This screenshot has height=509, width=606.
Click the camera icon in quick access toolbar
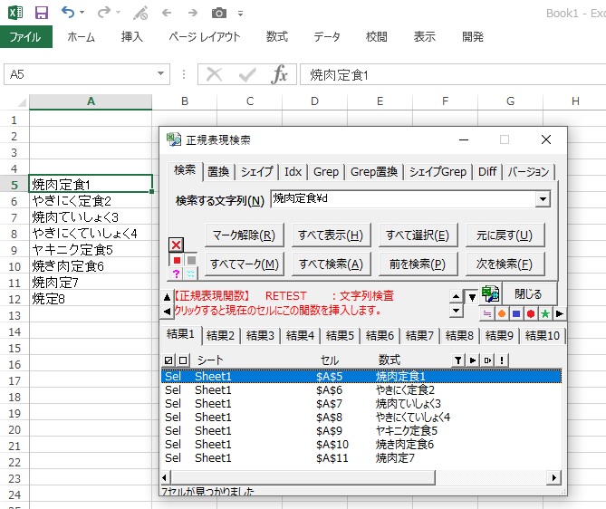(218, 13)
